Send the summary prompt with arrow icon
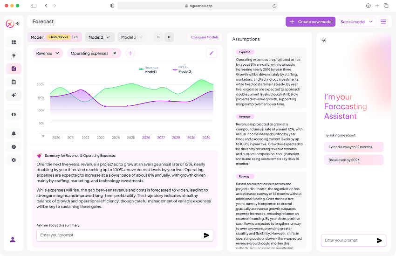The image size is (396, 256). pyautogui.click(x=206, y=235)
